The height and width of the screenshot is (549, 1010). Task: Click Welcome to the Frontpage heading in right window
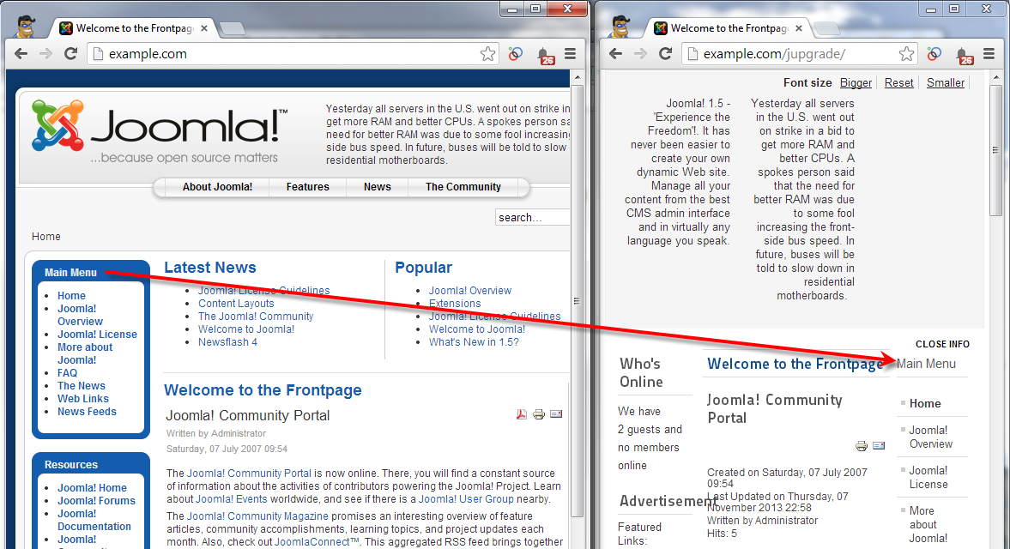pos(795,364)
